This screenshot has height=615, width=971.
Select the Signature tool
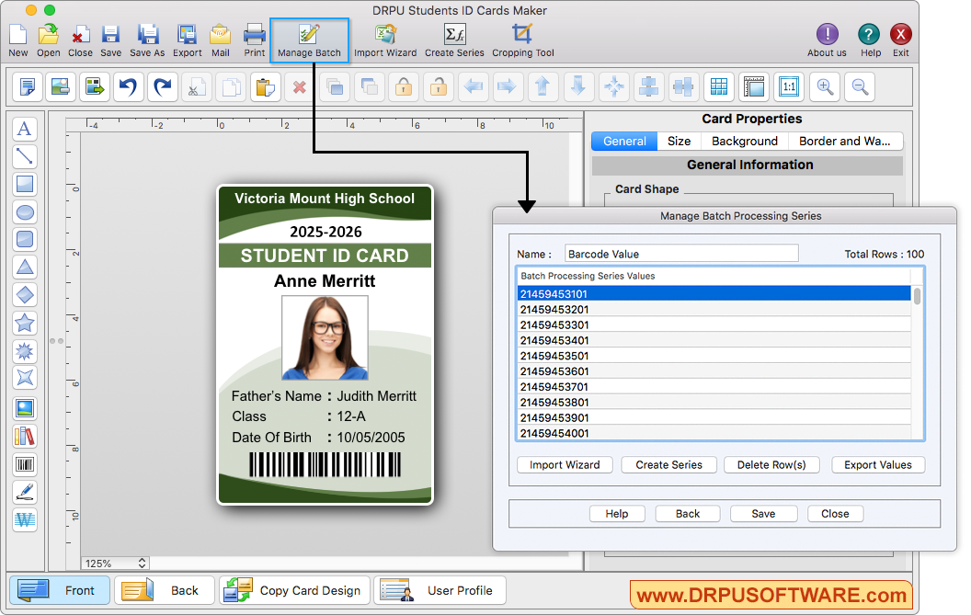pos(25,491)
